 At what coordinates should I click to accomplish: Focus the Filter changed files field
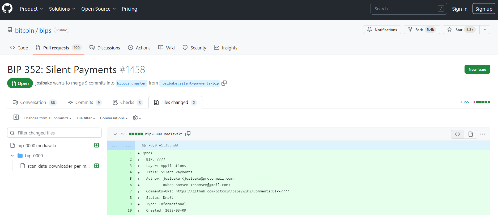(x=54, y=133)
